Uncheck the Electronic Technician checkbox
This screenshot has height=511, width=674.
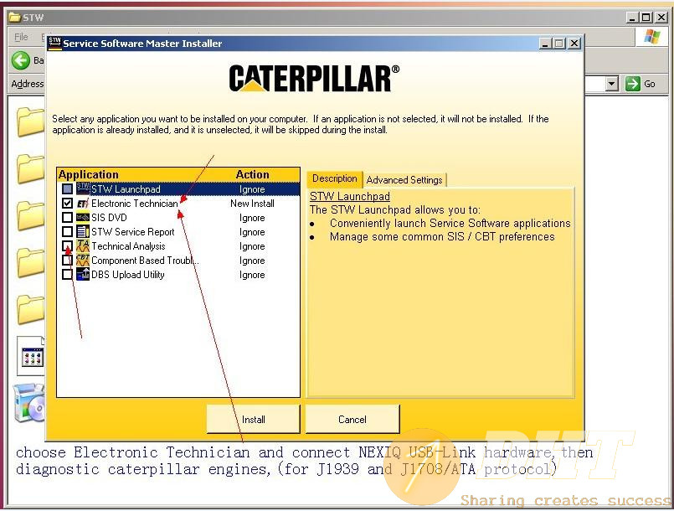point(68,203)
